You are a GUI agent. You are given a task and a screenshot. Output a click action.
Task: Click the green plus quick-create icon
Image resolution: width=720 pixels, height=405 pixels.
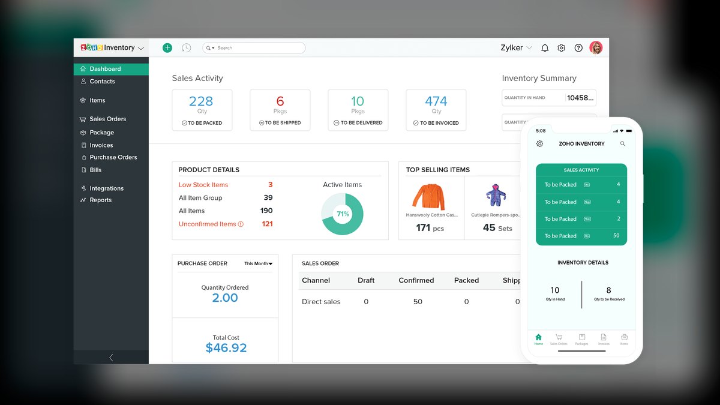pos(167,47)
